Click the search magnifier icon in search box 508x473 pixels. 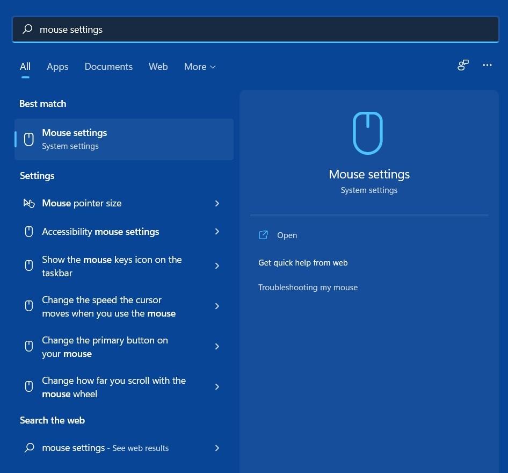tap(27, 29)
